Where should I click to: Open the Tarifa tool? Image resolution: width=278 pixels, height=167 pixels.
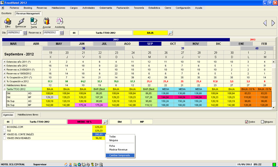[34, 22]
